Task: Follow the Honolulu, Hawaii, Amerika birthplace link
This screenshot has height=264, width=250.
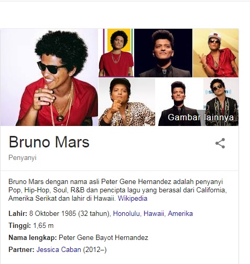Action: pos(153,213)
